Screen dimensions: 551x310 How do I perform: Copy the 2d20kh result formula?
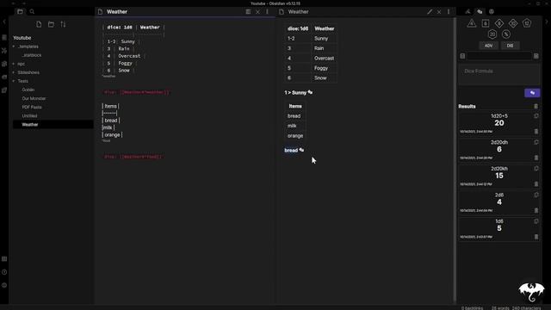[x=536, y=169]
